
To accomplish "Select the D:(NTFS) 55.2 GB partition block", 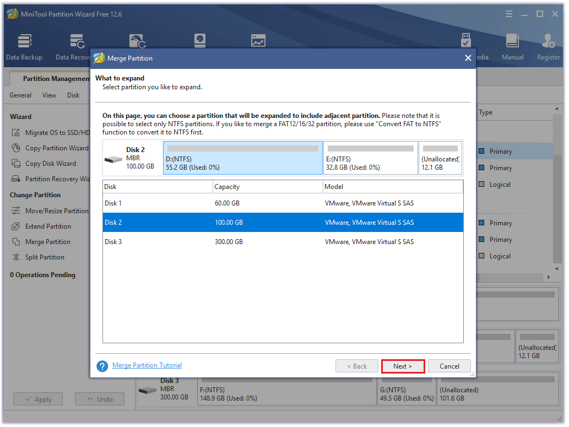I will click(x=242, y=158).
